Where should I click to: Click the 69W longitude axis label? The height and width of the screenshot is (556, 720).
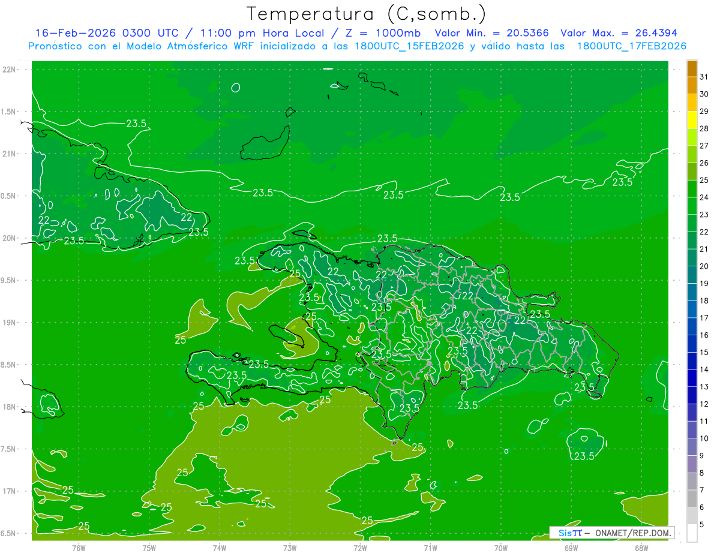pyautogui.click(x=571, y=548)
